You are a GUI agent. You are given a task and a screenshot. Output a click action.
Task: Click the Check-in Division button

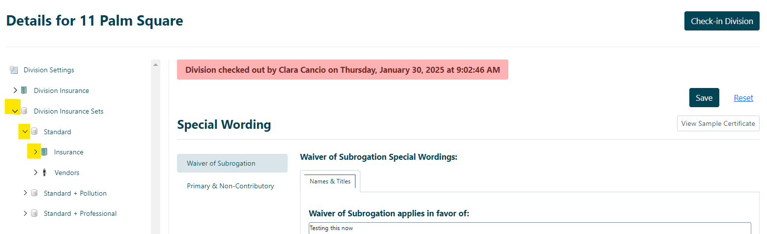[722, 21]
